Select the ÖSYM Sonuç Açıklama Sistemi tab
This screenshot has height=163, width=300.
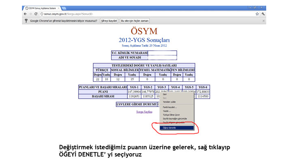pos(42,8)
